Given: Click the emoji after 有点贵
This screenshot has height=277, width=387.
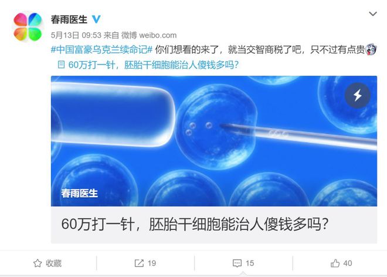Looking at the screenshot, I should coord(371,49).
